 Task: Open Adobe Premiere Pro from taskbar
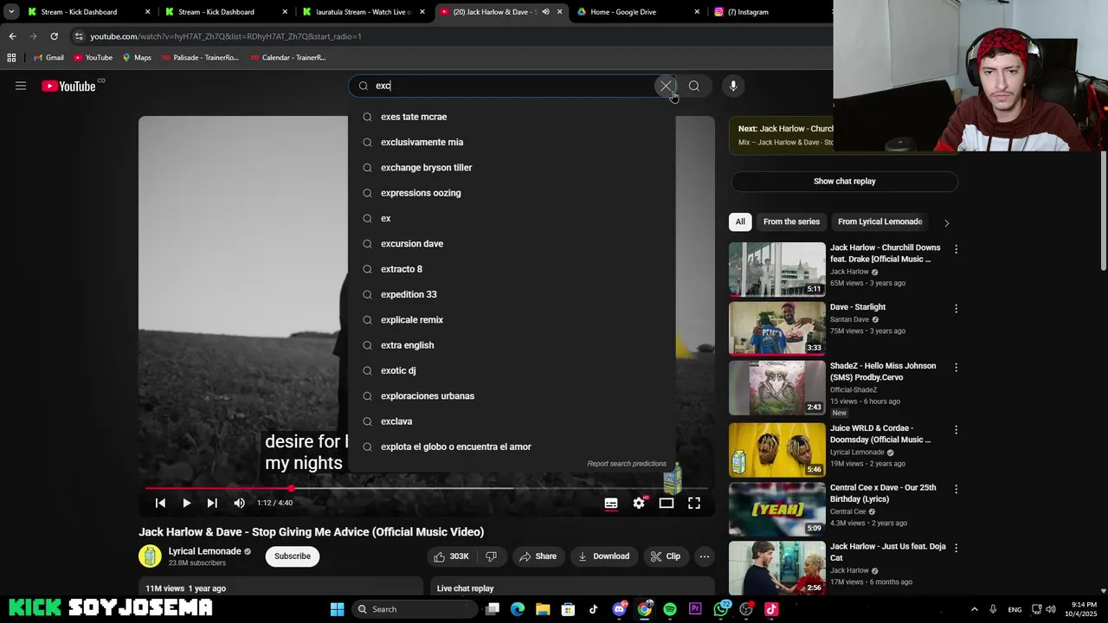695,609
